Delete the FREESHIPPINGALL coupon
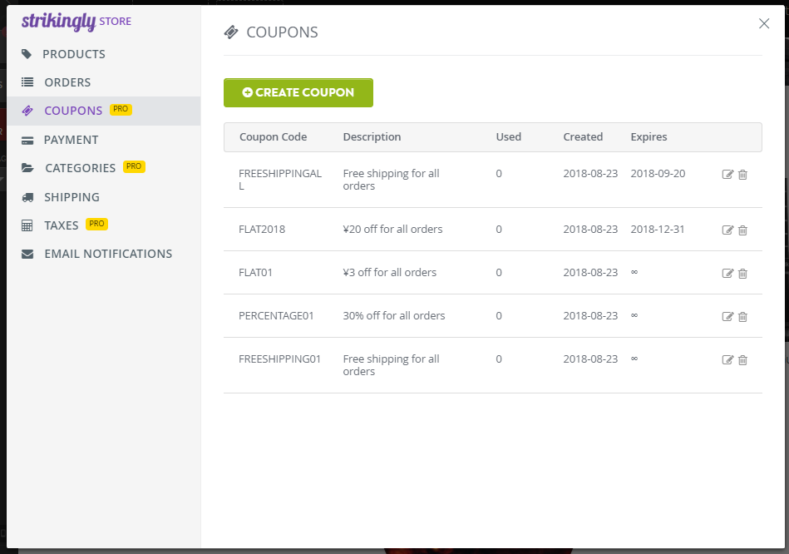The height and width of the screenshot is (554, 789). click(742, 174)
